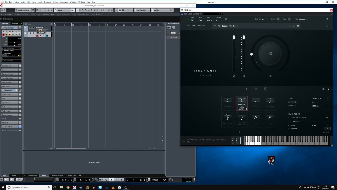
Task: Open the Activate Normal dropdown
Action: (x=320, y=106)
